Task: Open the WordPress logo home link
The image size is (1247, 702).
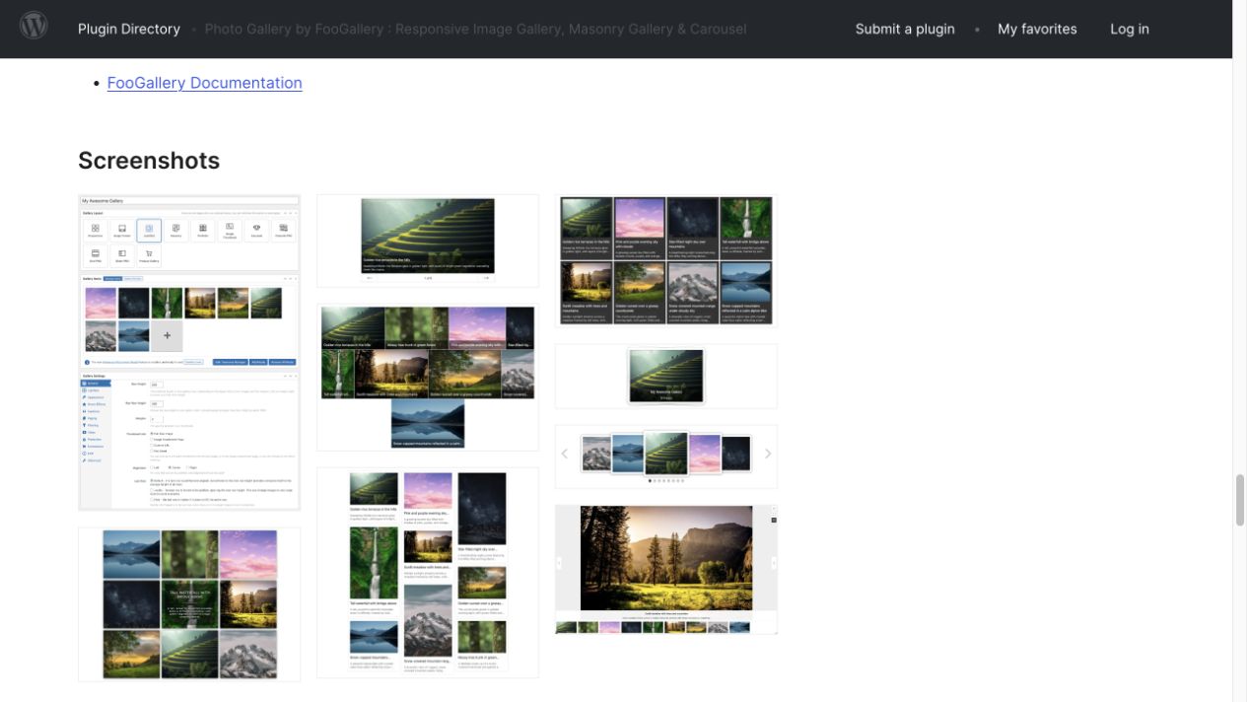Action: pyautogui.click(x=34, y=26)
